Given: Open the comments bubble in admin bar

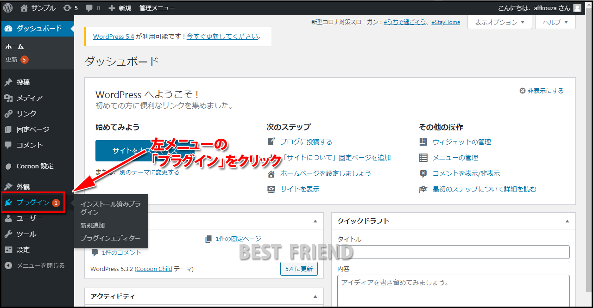Looking at the screenshot, I should (x=89, y=8).
